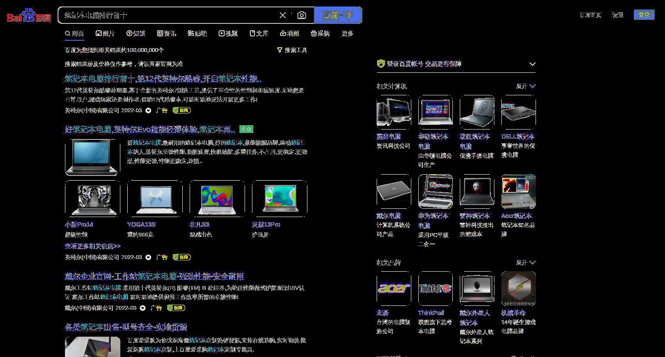Open the 视频 tab
665x357 pixels.
[228, 33]
